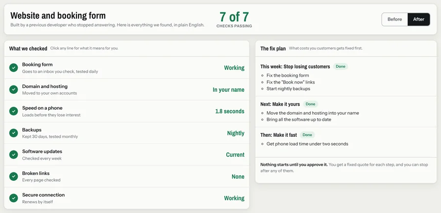
Task: Click the None status for Broken links
Action: coord(238,176)
